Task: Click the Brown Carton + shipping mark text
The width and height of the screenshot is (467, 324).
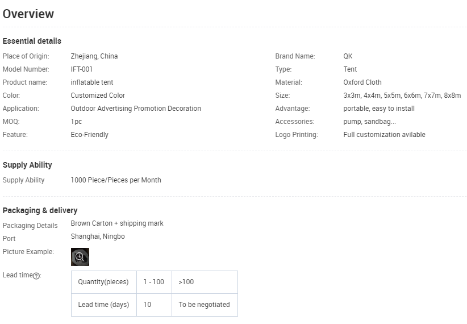Action: 117,223
